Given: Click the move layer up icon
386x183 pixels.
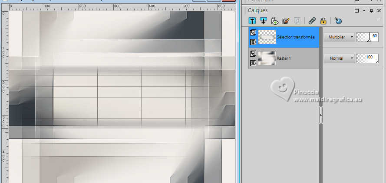Looking at the screenshot, I should [x=252, y=21].
